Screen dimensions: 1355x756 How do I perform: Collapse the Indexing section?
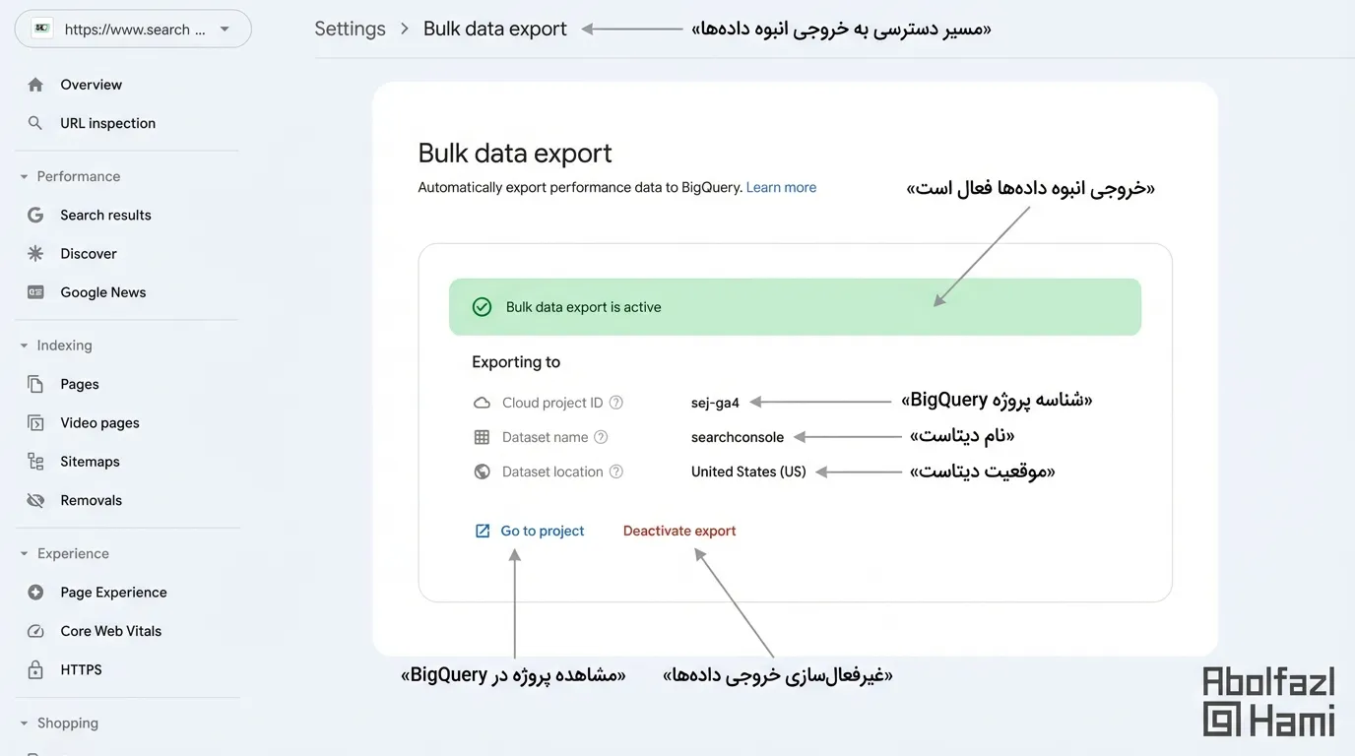tap(25, 346)
